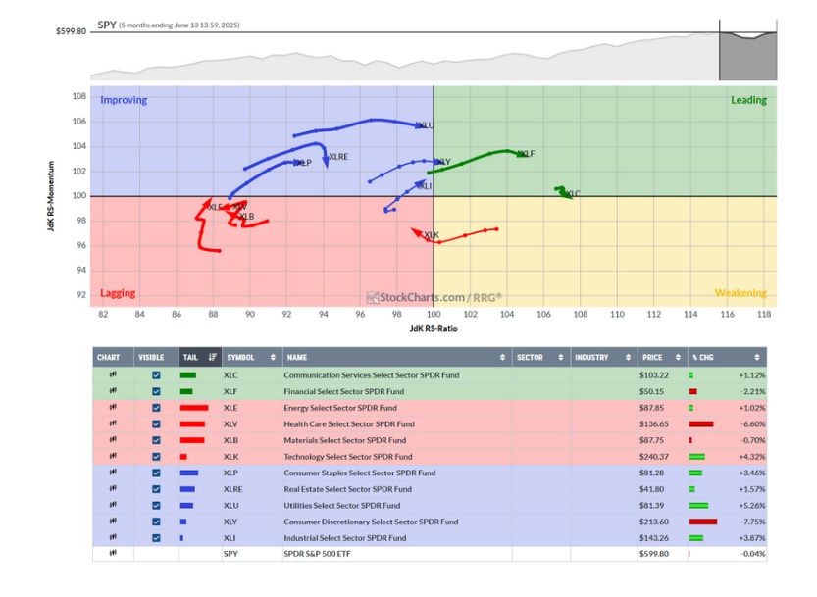Open chart icon in the XLP row
Screen dimensions: 817x597
coord(113,472)
